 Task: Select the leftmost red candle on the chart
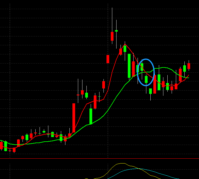(x=1, y=146)
